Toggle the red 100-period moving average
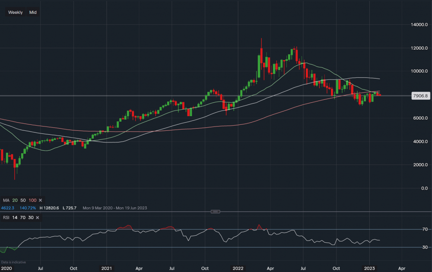432x272 pixels. click(33, 200)
